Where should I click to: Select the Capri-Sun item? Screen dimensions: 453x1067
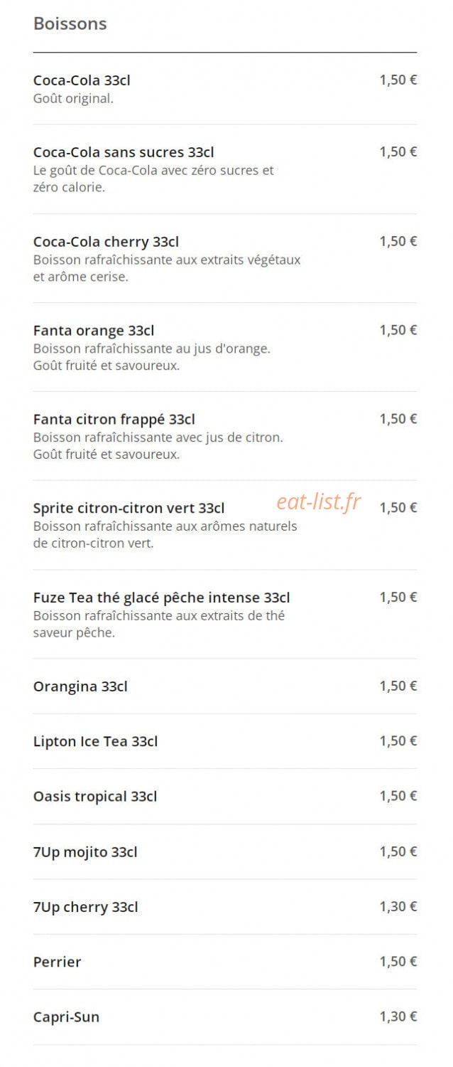[224, 1017]
